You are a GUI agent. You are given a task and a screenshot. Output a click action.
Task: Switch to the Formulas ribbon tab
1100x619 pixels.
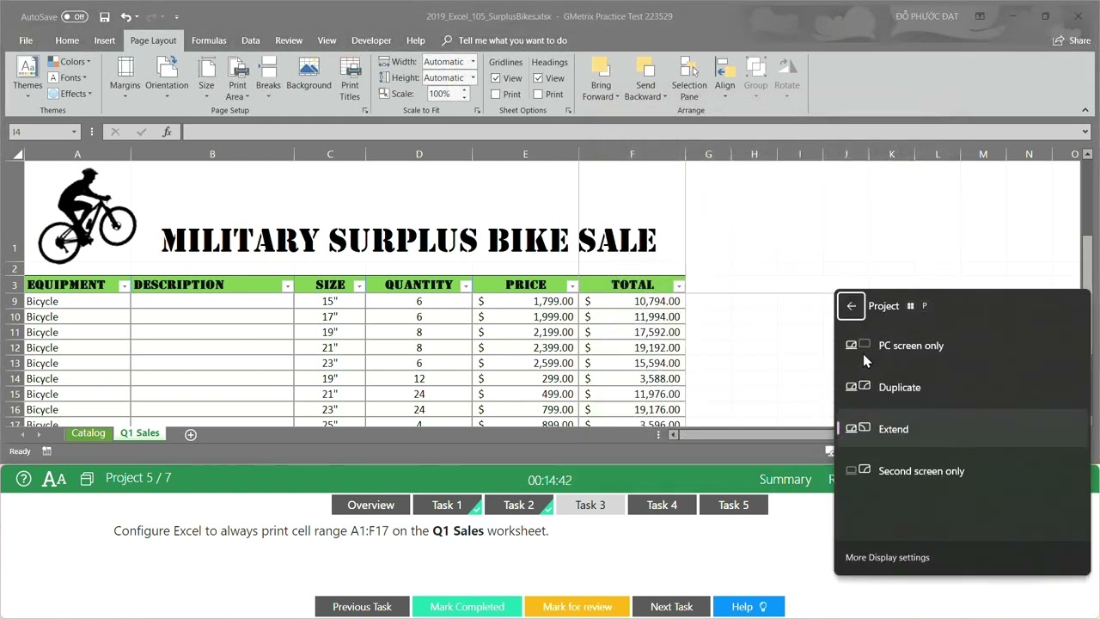click(209, 40)
